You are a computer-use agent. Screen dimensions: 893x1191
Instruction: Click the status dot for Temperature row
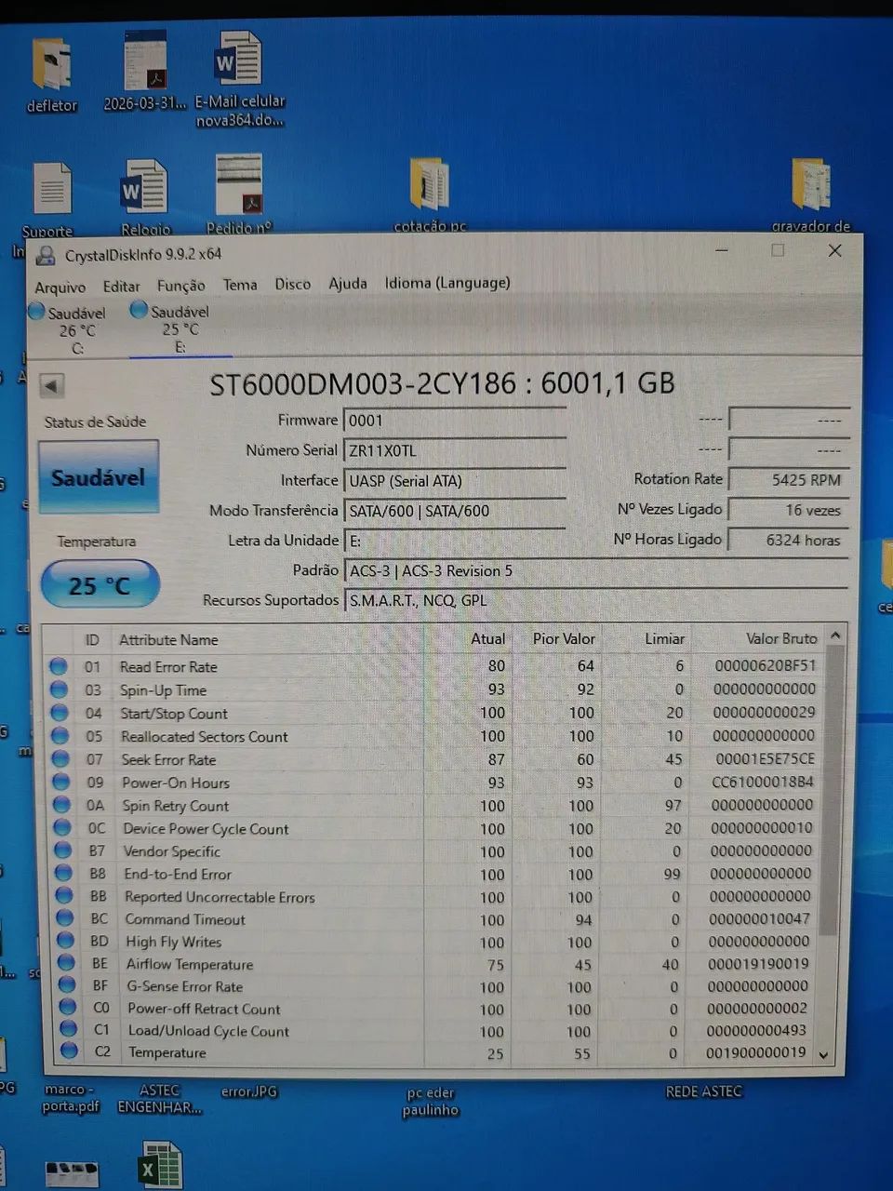point(69,1050)
